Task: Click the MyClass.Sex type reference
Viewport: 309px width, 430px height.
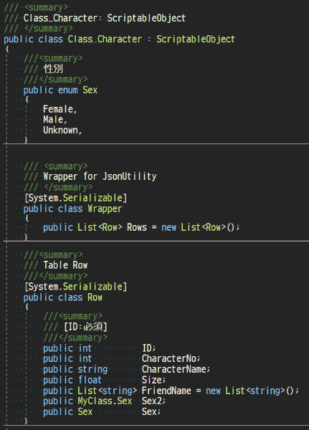Action: (105, 401)
